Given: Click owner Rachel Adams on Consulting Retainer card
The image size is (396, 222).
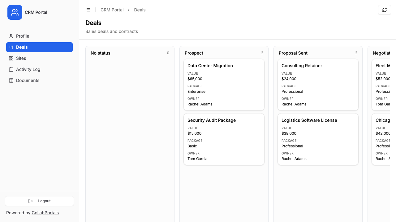Looking at the screenshot, I should tap(294, 104).
